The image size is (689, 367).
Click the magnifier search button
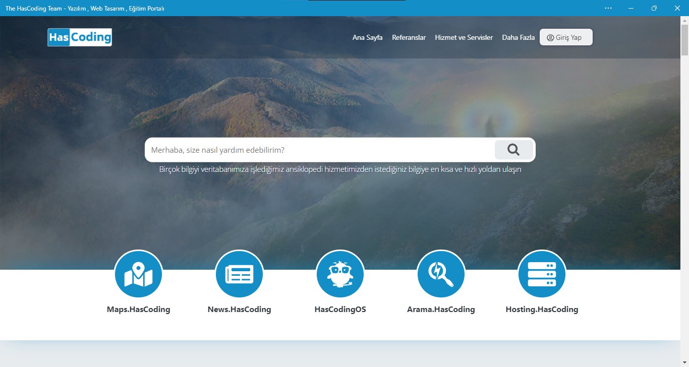click(x=513, y=150)
